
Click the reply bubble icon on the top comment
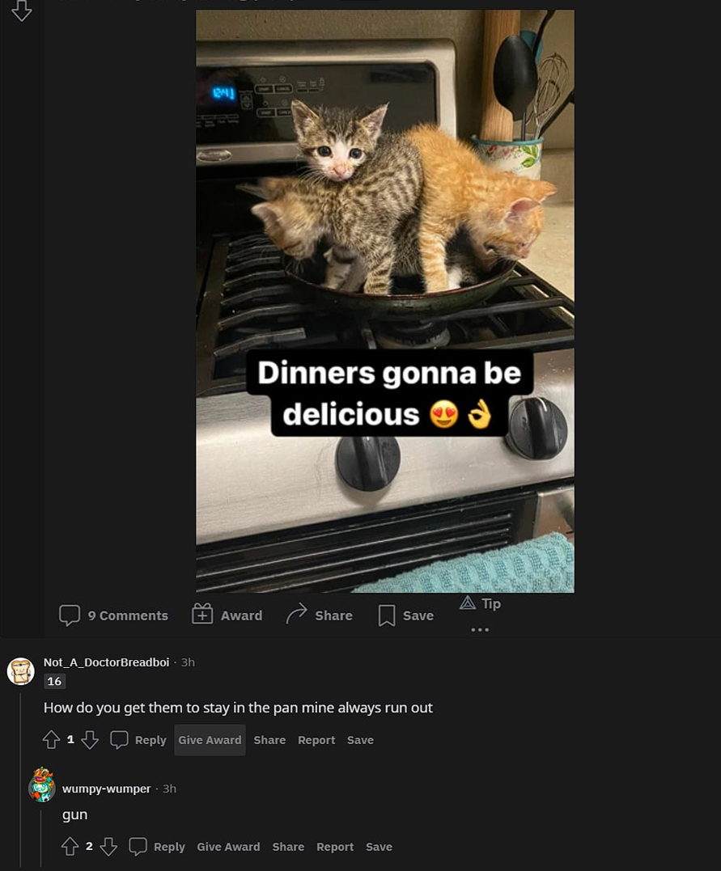pos(119,739)
